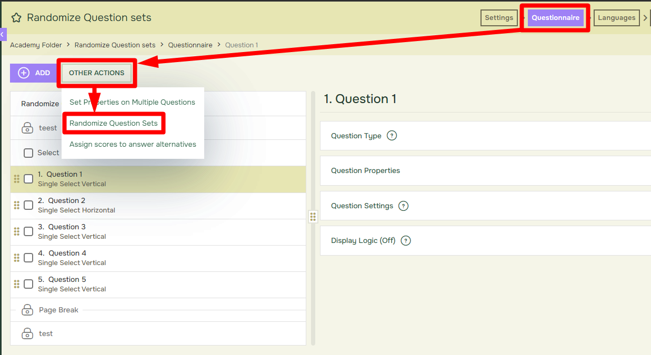This screenshot has width=651, height=355.
Task: Click the ADD button
Action: coord(33,73)
